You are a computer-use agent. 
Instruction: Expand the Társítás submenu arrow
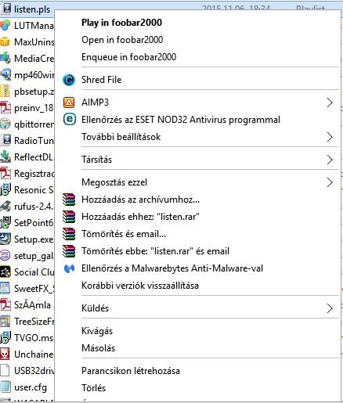point(330,160)
